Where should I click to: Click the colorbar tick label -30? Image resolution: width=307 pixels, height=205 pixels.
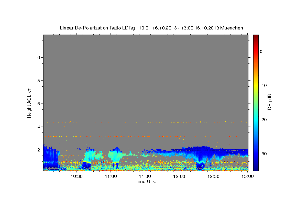click(x=264, y=154)
